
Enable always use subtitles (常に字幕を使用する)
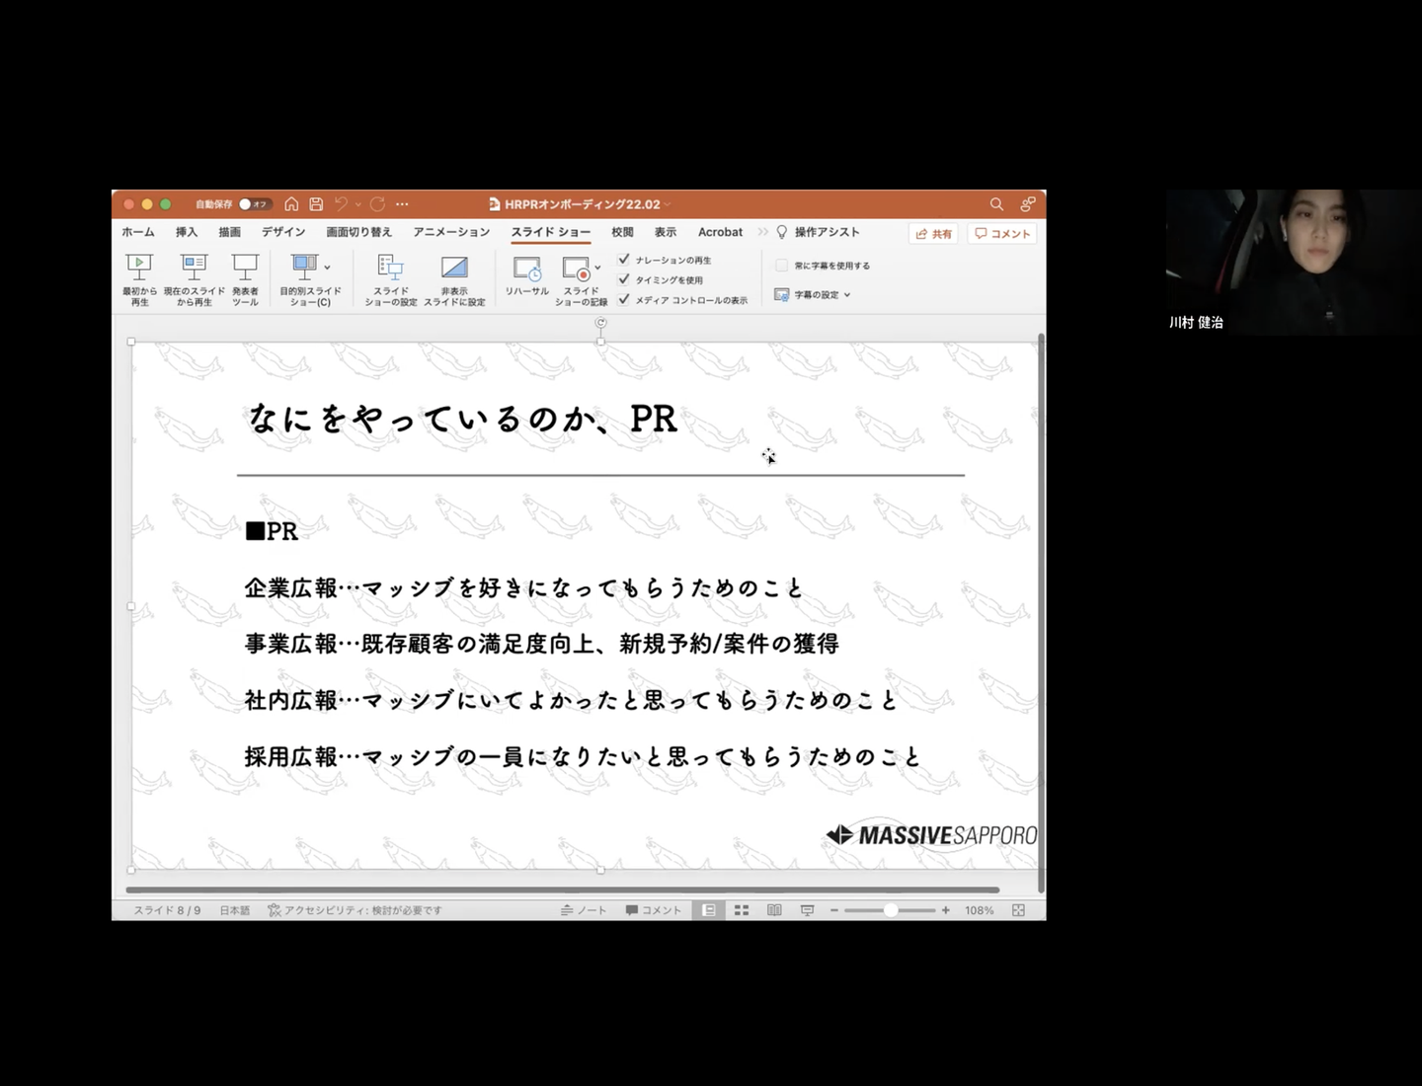pos(782,266)
